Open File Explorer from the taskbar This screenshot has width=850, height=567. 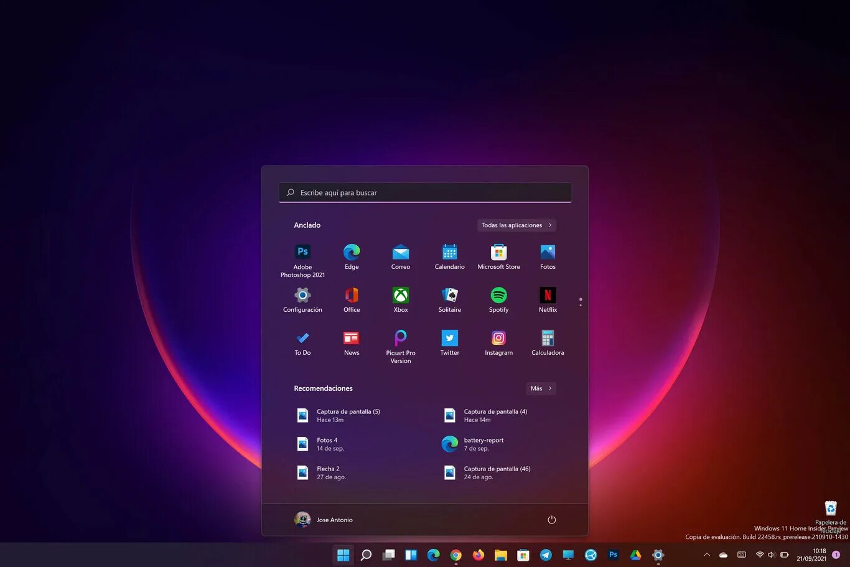(501, 555)
